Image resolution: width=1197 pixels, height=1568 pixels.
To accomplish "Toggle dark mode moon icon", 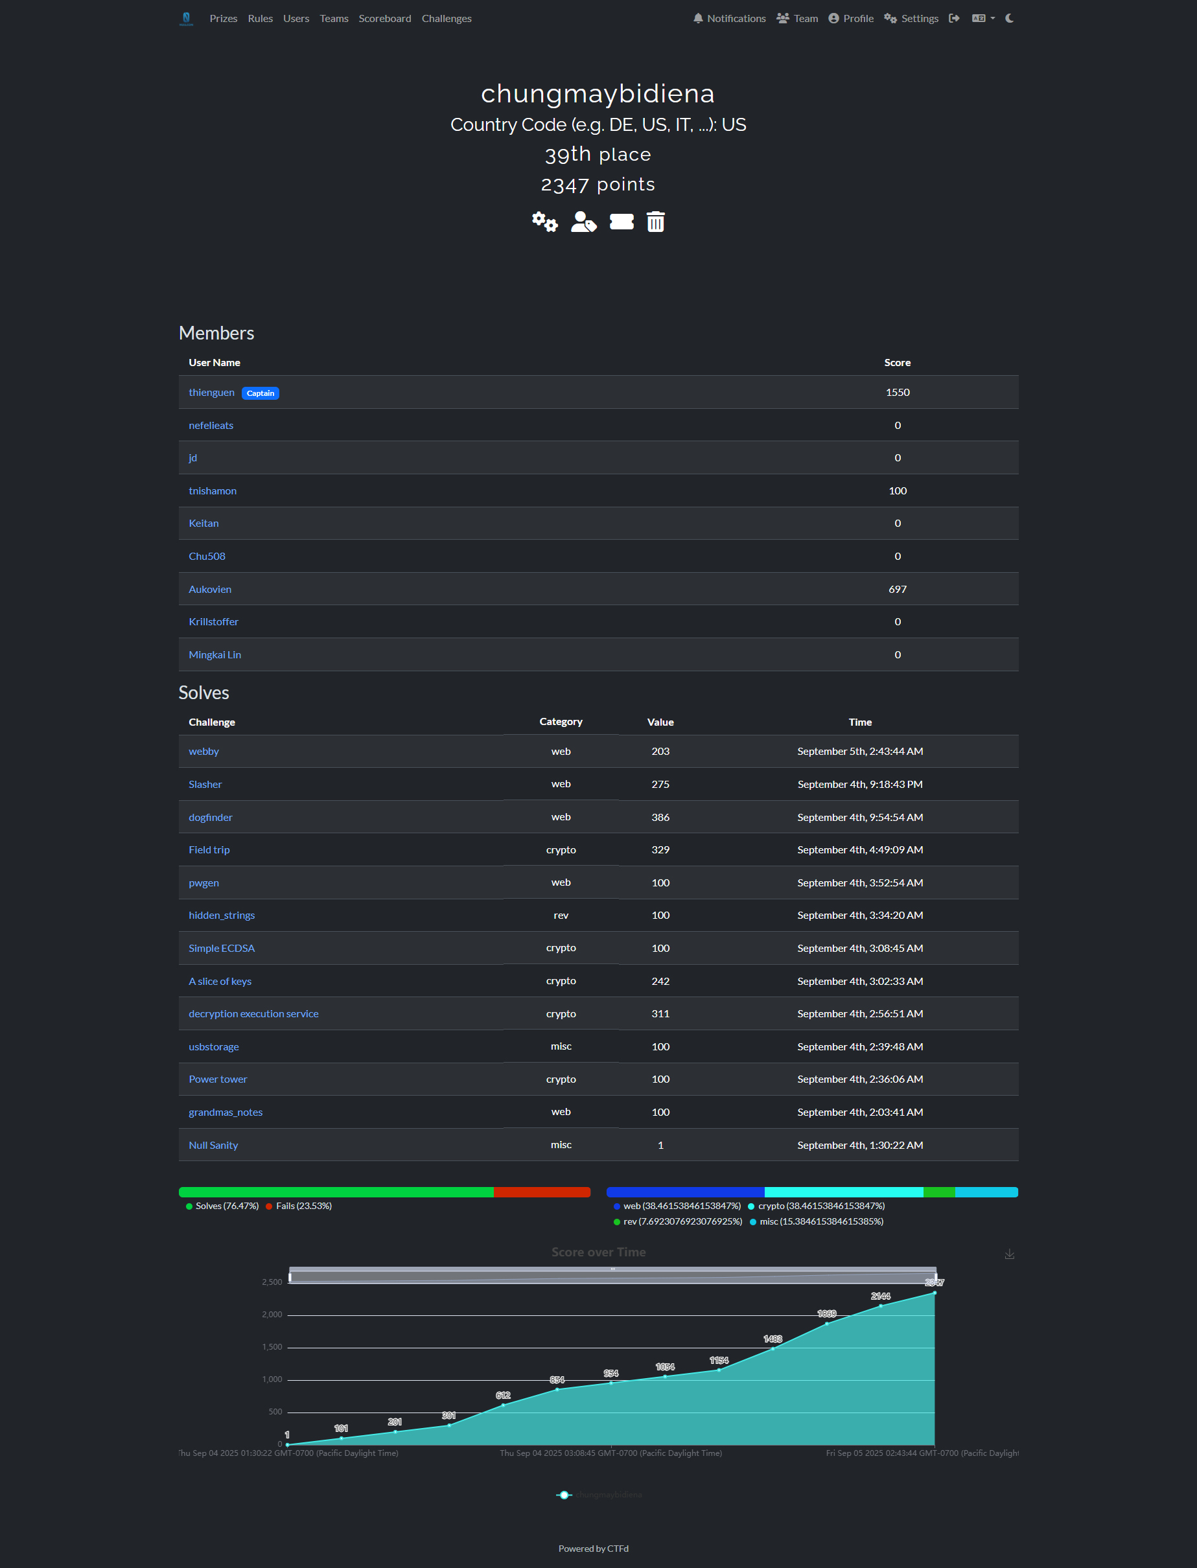I will coord(1009,19).
